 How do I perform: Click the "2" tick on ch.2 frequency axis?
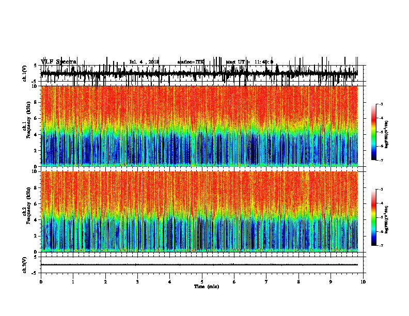coord(36,236)
